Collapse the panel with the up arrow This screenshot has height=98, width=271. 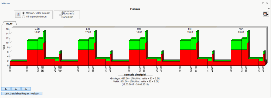point(269,9)
